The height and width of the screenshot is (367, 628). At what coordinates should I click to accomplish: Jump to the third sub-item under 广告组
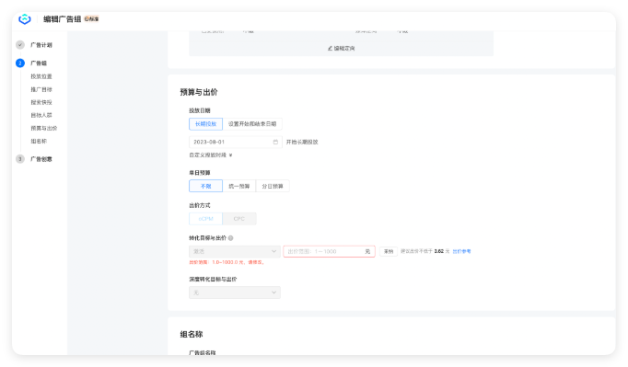(41, 102)
